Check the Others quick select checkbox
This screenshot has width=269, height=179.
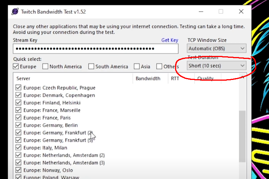[159, 66]
